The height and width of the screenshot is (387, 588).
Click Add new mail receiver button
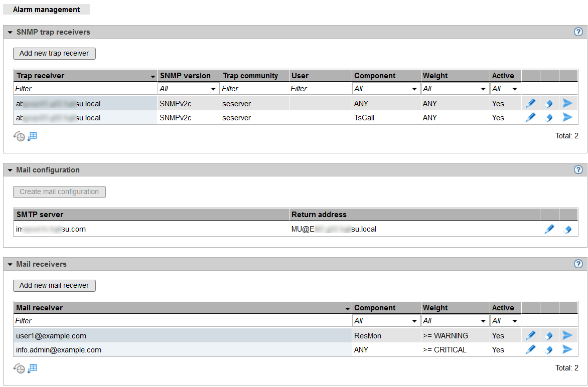(54, 285)
